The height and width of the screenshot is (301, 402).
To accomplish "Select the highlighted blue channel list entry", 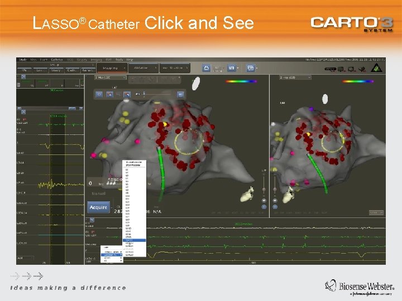I will click(134, 240).
